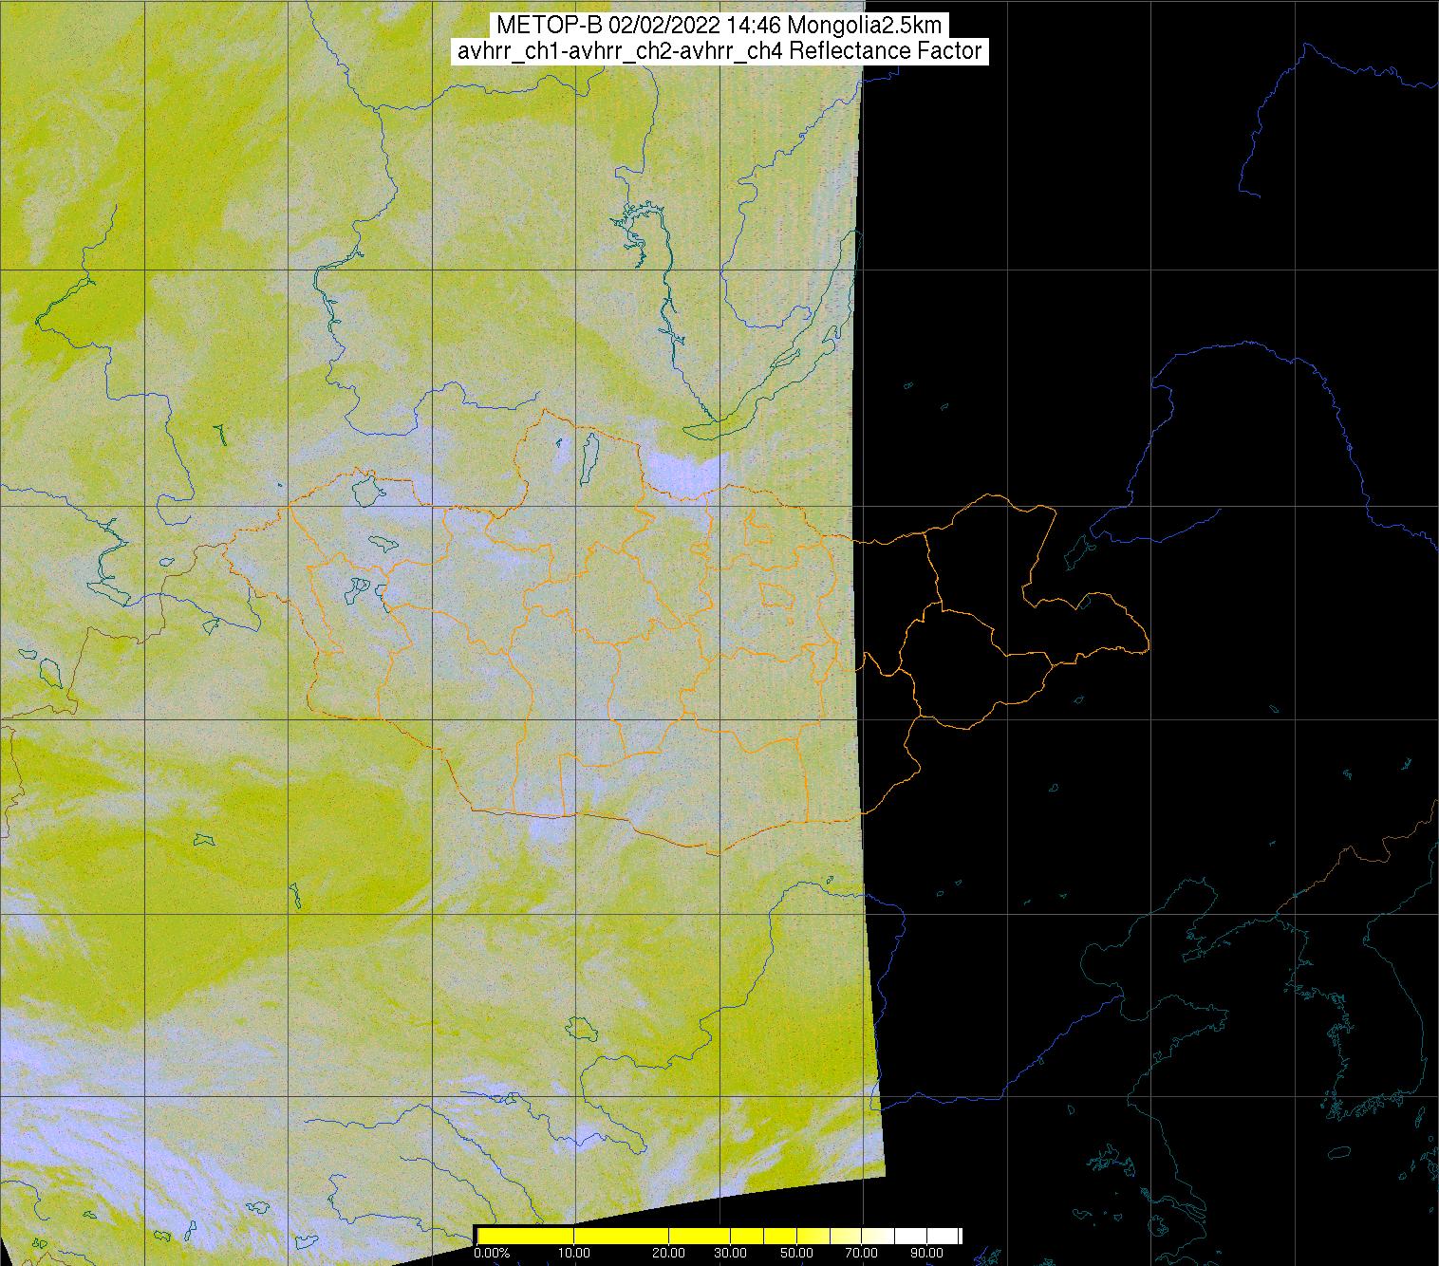1439x1266 pixels.
Task: Click the '20.00' colorbar label
Action: (669, 1254)
